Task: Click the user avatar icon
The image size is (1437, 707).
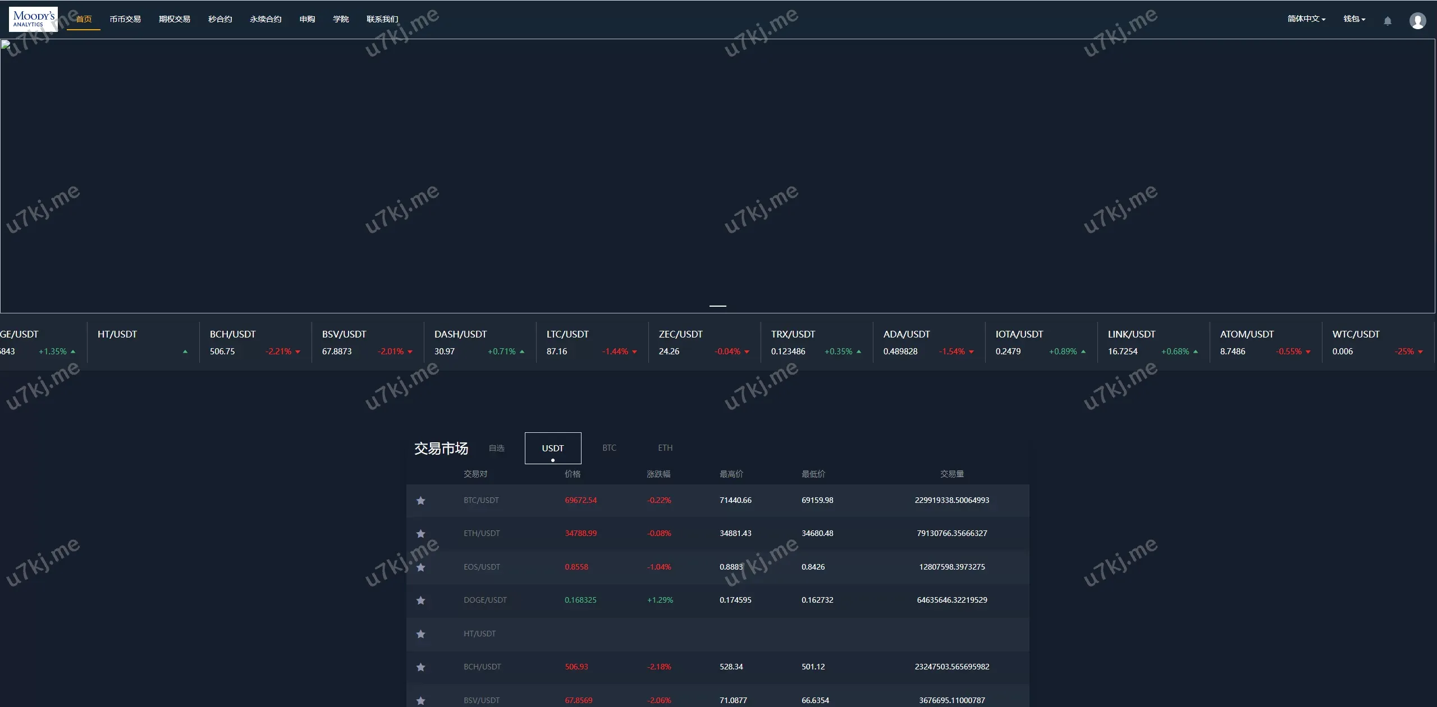Action: point(1417,21)
